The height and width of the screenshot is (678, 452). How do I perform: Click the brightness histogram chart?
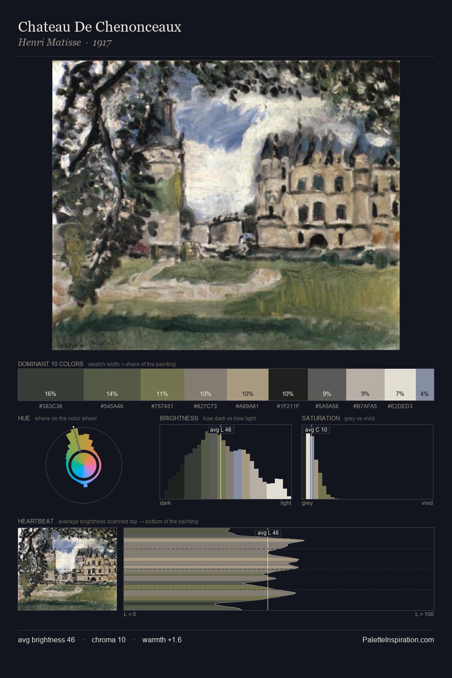click(x=226, y=462)
